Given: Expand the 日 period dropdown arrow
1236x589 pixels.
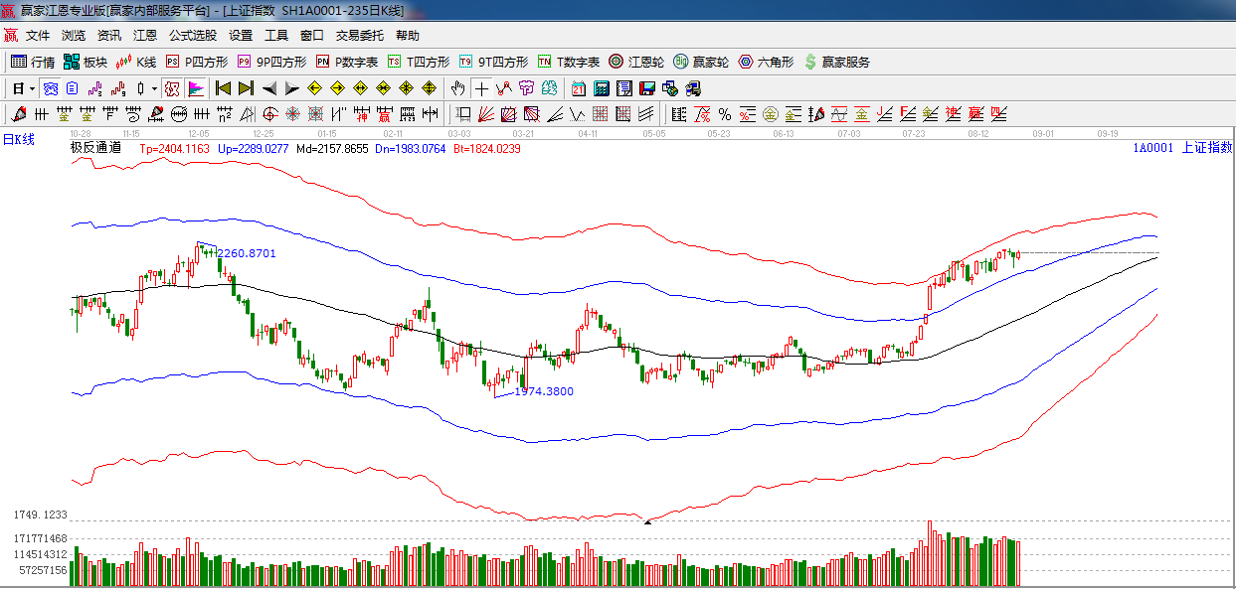Looking at the screenshot, I should [x=32, y=88].
